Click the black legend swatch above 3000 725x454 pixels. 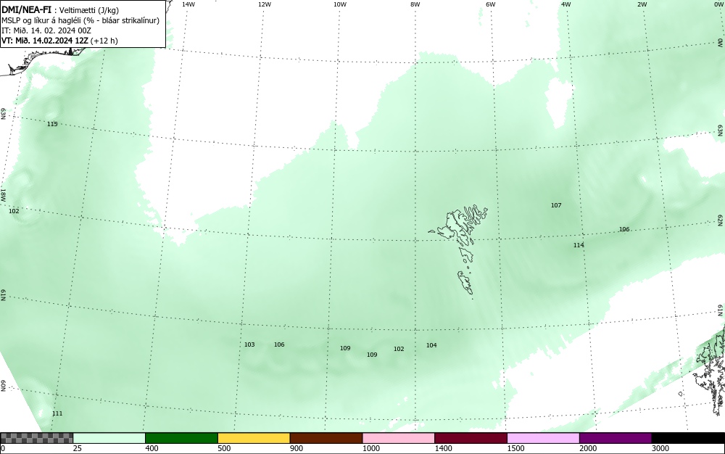(688, 438)
